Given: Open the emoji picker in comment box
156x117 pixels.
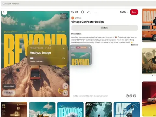Looking at the screenshot, I should 127,96.
